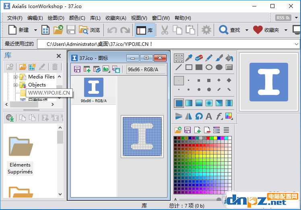Save the color palette
Screen dimensions: 301x210
[188, 130]
